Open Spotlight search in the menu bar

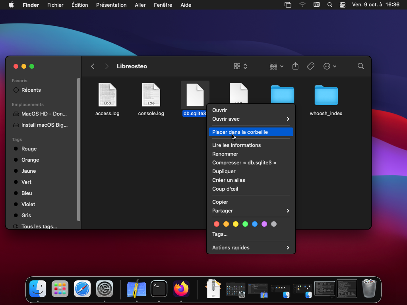click(x=329, y=5)
